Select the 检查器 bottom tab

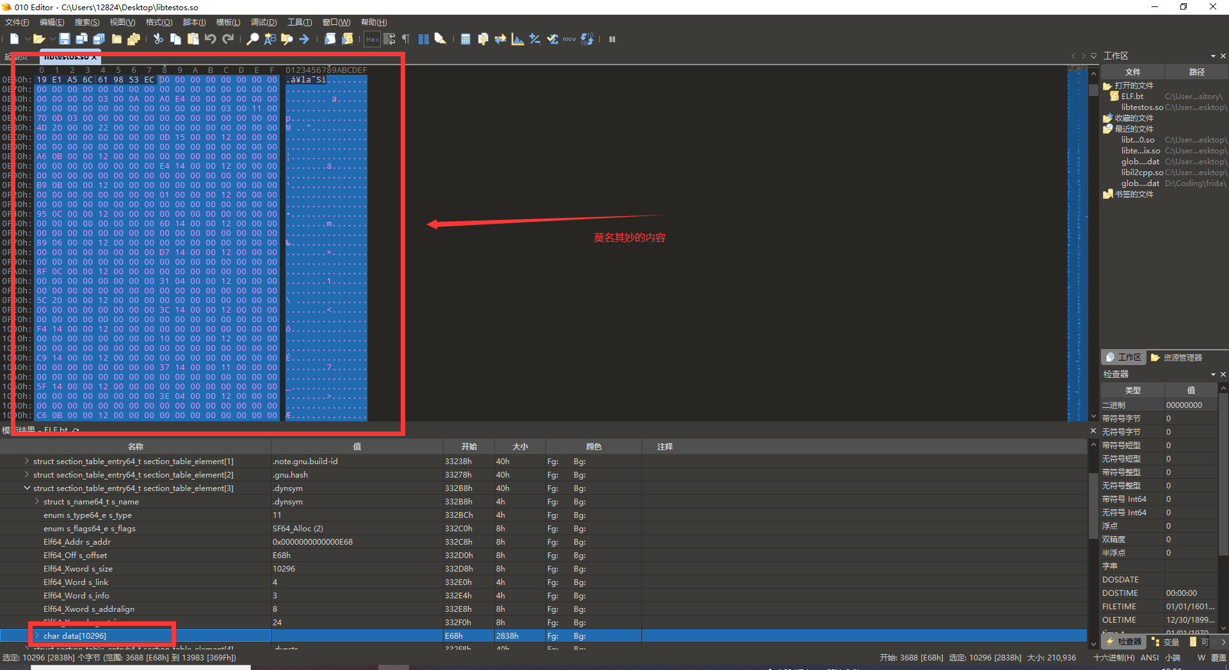click(x=1123, y=642)
